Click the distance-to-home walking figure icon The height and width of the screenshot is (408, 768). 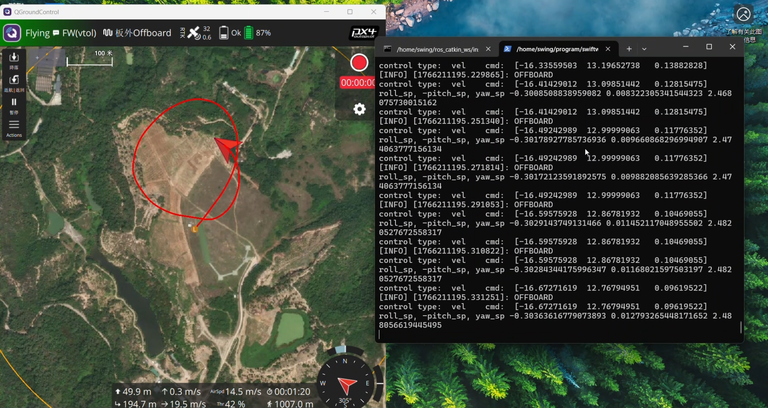[x=269, y=404]
